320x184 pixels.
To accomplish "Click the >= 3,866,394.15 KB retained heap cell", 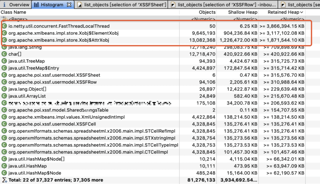I will [282, 26].
